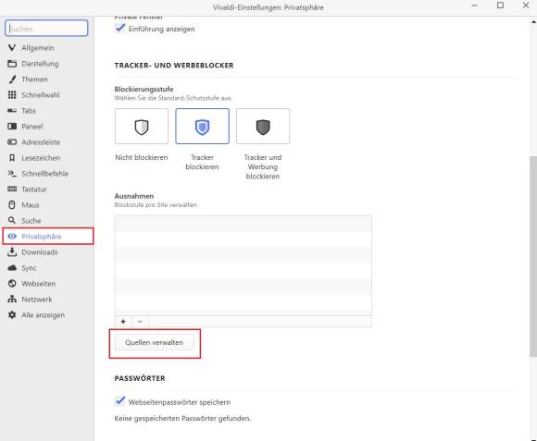Click the keyboard icon beside Tastatur
The width and height of the screenshot is (537, 441).
pyautogui.click(x=12, y=189)
